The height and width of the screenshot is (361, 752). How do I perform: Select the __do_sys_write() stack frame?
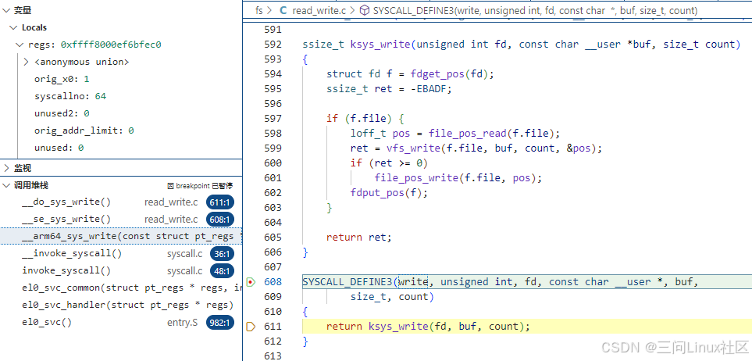tap(121, 202)
